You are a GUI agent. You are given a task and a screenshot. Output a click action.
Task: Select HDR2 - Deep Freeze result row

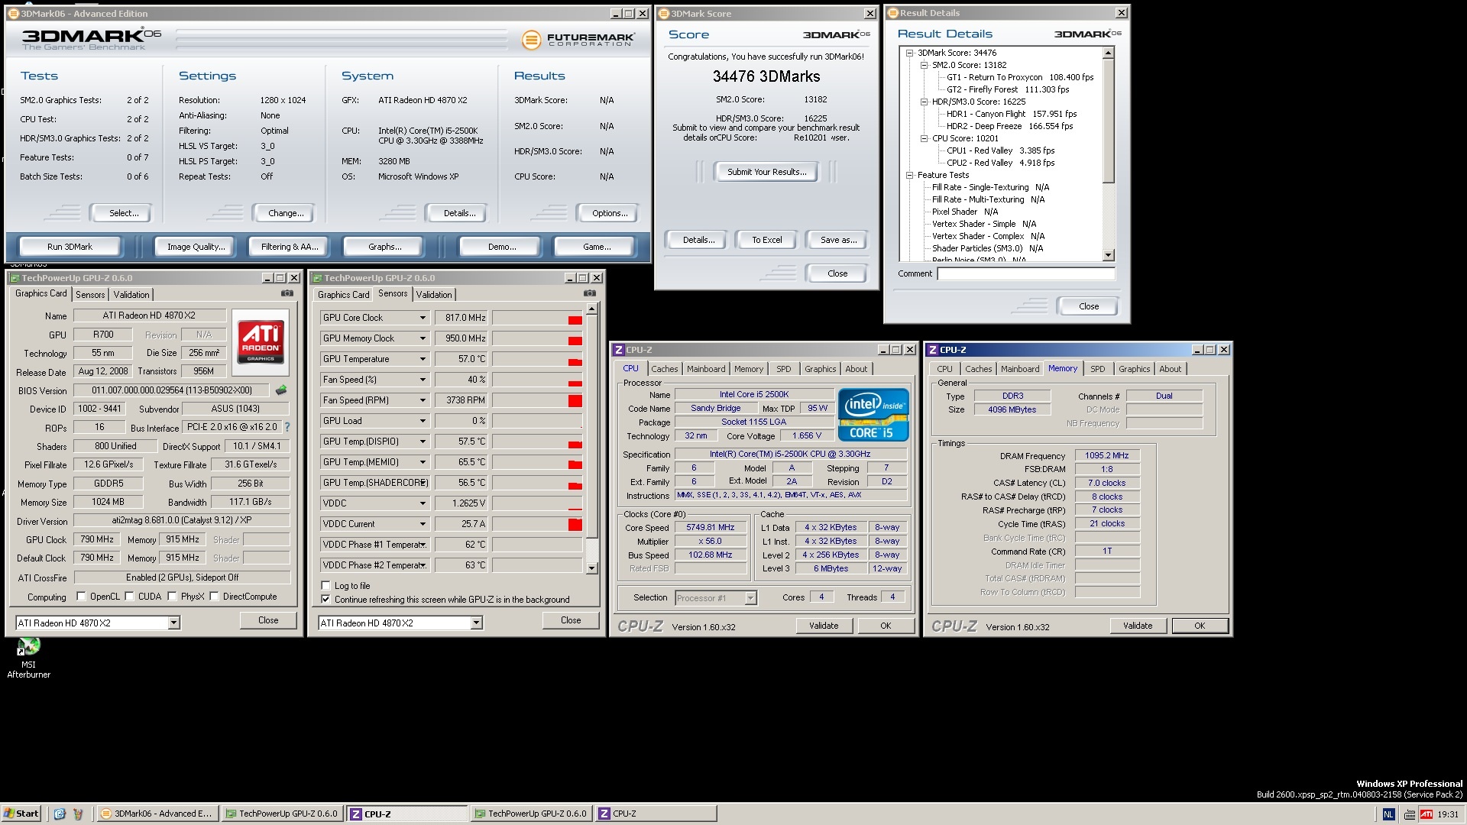click(1009, 126)
